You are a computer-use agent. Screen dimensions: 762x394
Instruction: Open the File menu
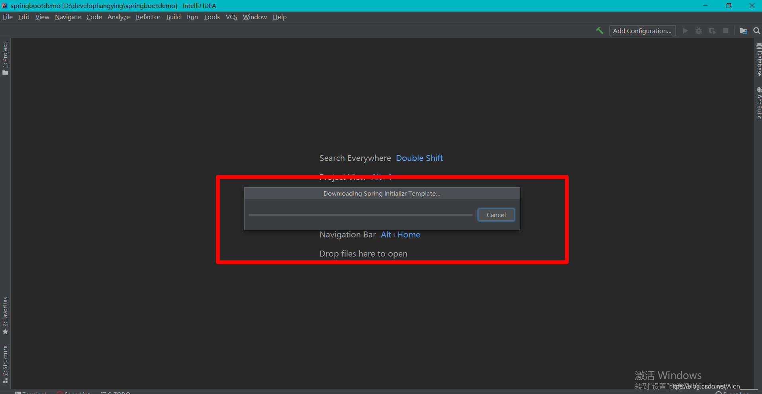[8, 17]
